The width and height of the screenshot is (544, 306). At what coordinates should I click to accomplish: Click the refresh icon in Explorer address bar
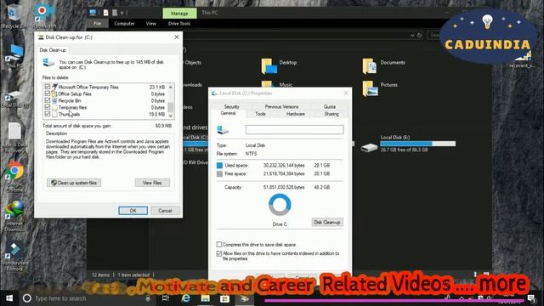click(x=419, y=35)
